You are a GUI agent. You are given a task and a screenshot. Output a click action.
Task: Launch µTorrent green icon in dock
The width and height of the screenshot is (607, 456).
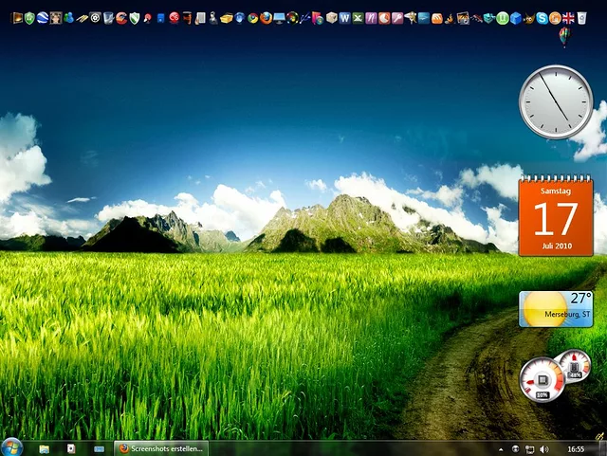pyautogui.click(x=503, y=18)
